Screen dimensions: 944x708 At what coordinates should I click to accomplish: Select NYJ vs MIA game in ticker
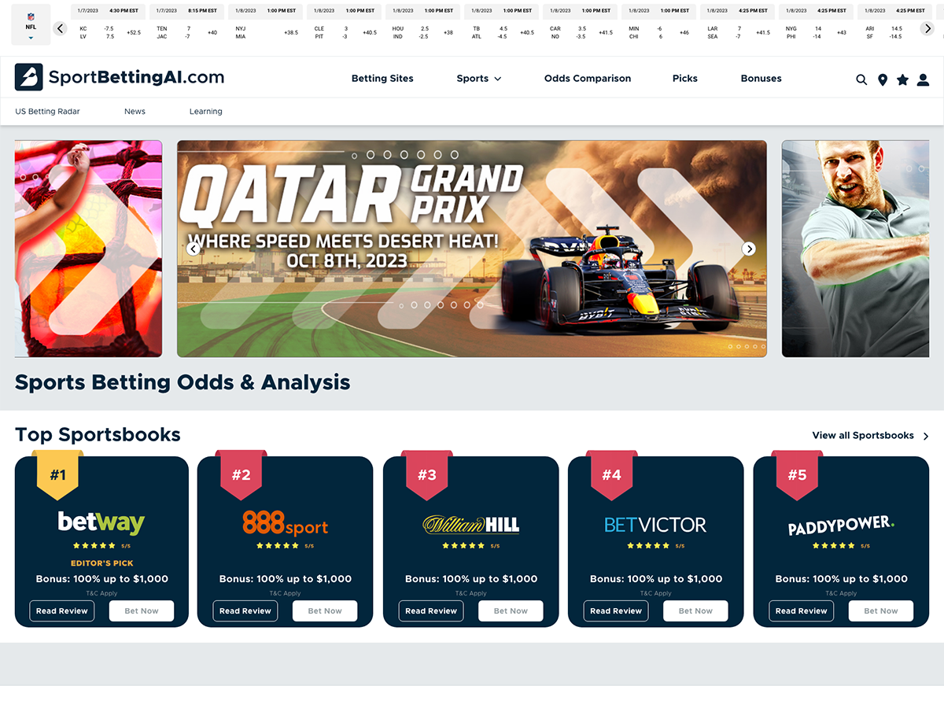(x=265, y=24)
